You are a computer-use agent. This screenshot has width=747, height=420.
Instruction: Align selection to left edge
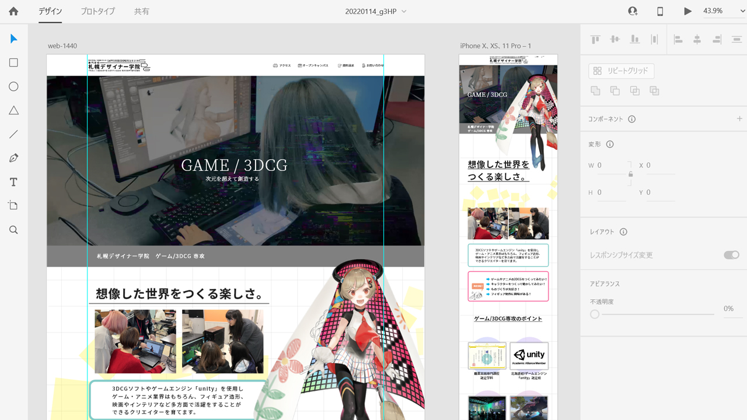click(678, 40)
